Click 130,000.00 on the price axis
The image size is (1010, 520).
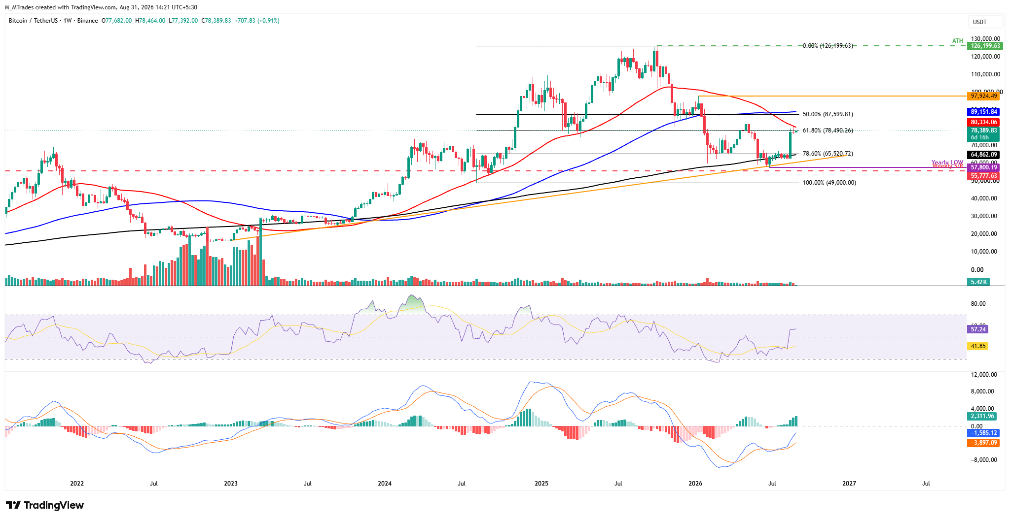[x=985, y=39]
